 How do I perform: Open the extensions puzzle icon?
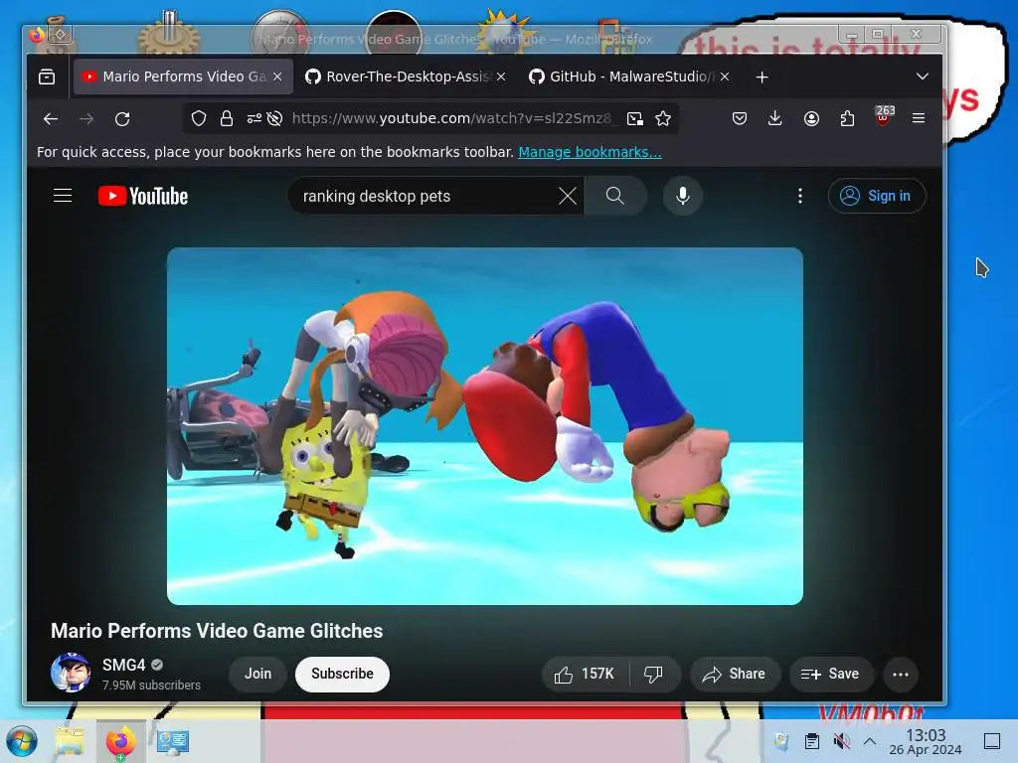[847, 118]
